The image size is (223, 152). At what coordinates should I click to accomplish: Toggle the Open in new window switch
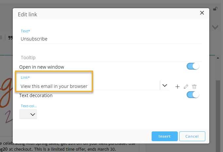193,66
